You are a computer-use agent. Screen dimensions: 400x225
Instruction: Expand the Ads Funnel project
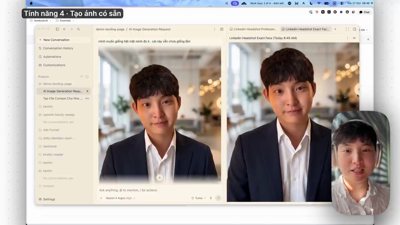tap(49, 130)
